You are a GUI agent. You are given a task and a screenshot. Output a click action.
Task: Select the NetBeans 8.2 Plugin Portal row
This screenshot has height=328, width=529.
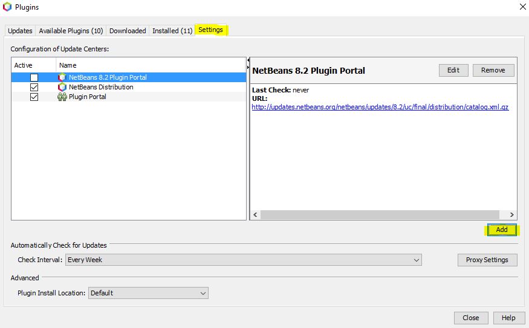(x=129, y=77)
